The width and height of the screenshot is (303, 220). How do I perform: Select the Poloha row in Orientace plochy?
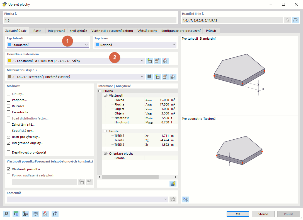(x=140, y=158)
